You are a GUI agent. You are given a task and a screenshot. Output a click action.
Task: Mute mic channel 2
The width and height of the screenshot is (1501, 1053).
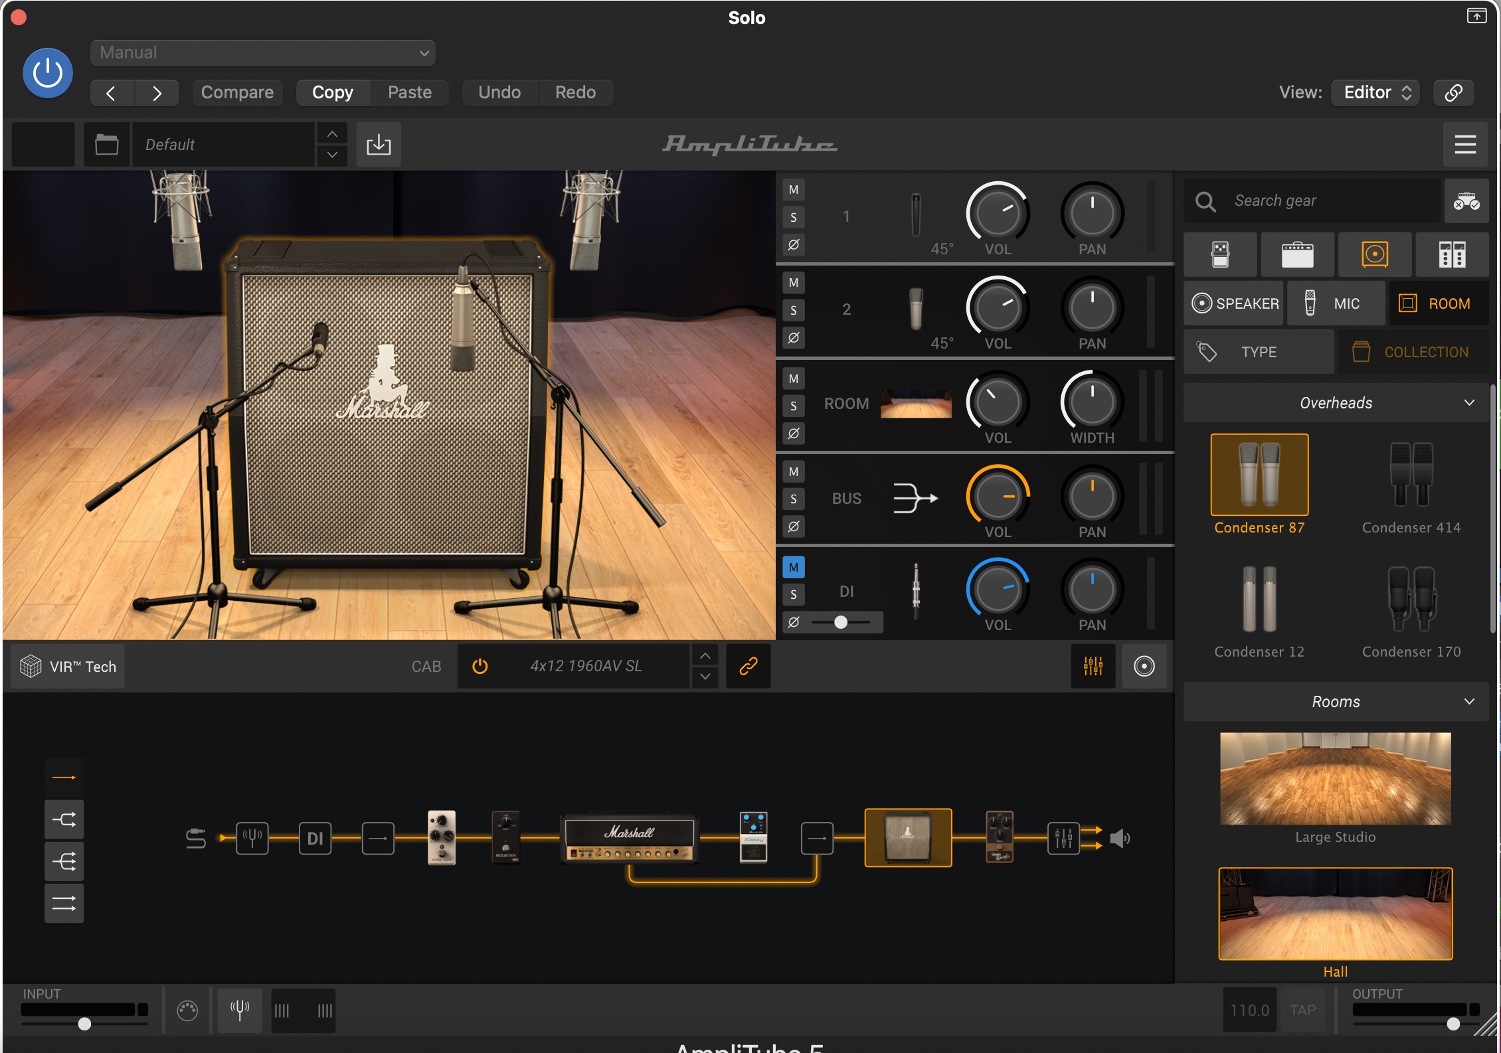point(794,283)
